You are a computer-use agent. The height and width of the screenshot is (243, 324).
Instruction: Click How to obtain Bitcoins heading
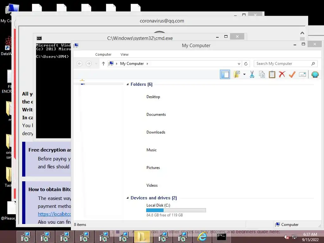(x=50, y=190)
